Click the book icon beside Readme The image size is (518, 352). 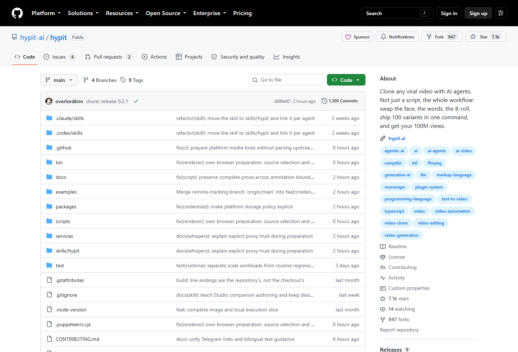tap(383, 246)
